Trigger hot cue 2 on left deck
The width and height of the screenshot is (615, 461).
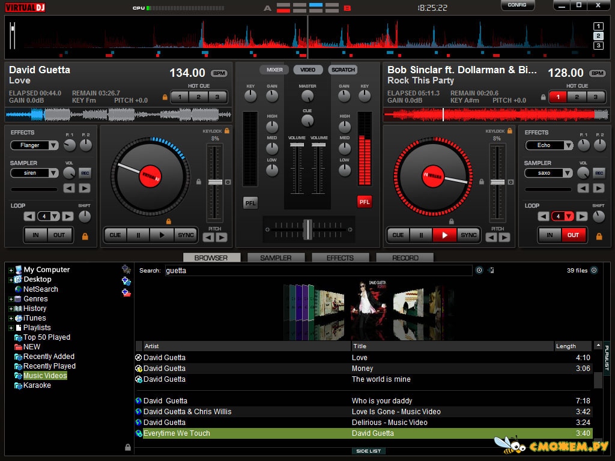198,97
